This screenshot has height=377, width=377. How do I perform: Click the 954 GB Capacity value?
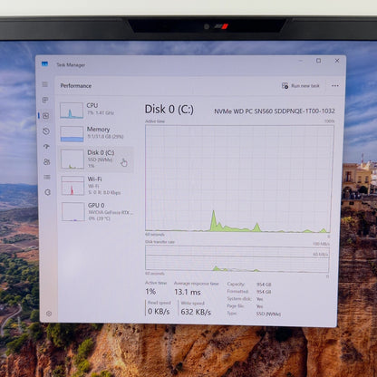click(264, 285)
